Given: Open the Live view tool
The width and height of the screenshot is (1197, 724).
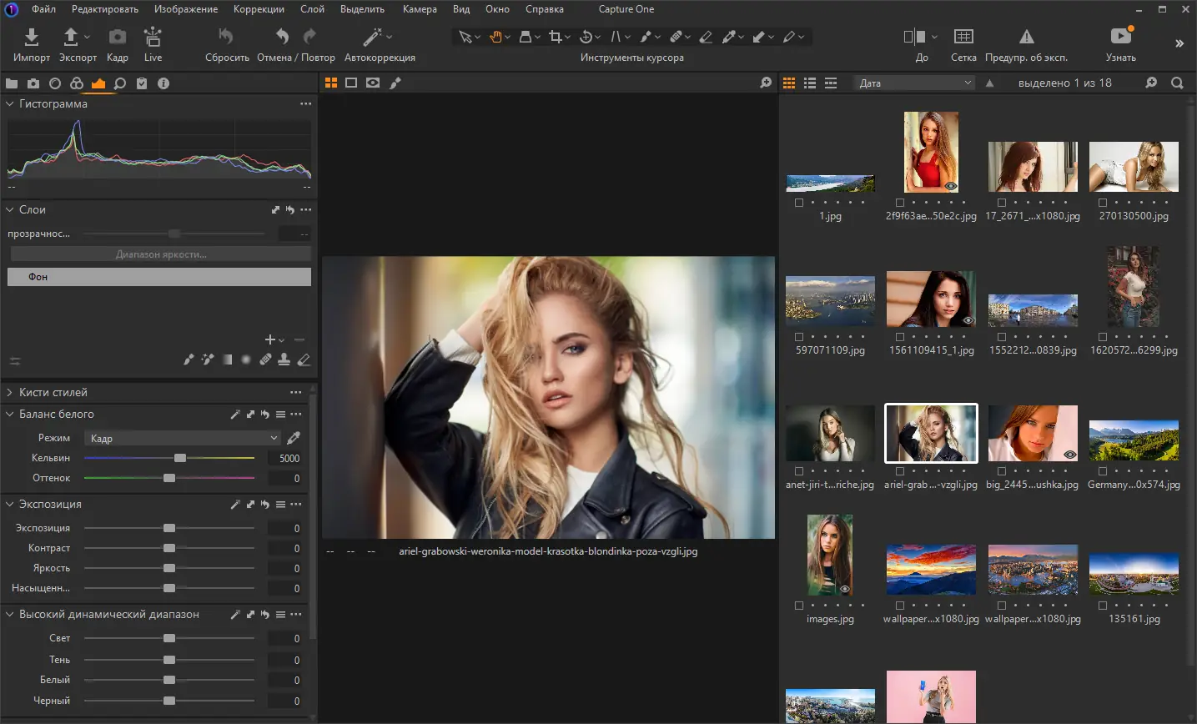Looking at the screenshot, I should (x=153, y=38).
